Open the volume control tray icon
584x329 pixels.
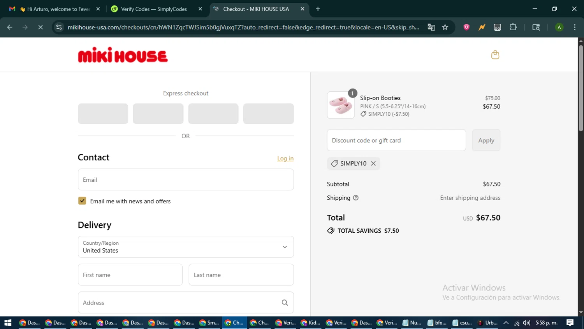[527, 323]
